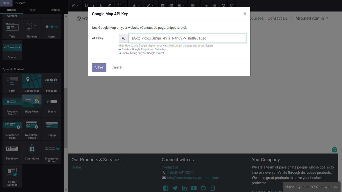Switch to the Style tab
342x192 pixels.
point(33,10)
